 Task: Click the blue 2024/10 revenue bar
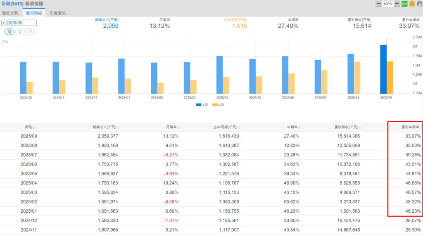(x=23, y=78)
